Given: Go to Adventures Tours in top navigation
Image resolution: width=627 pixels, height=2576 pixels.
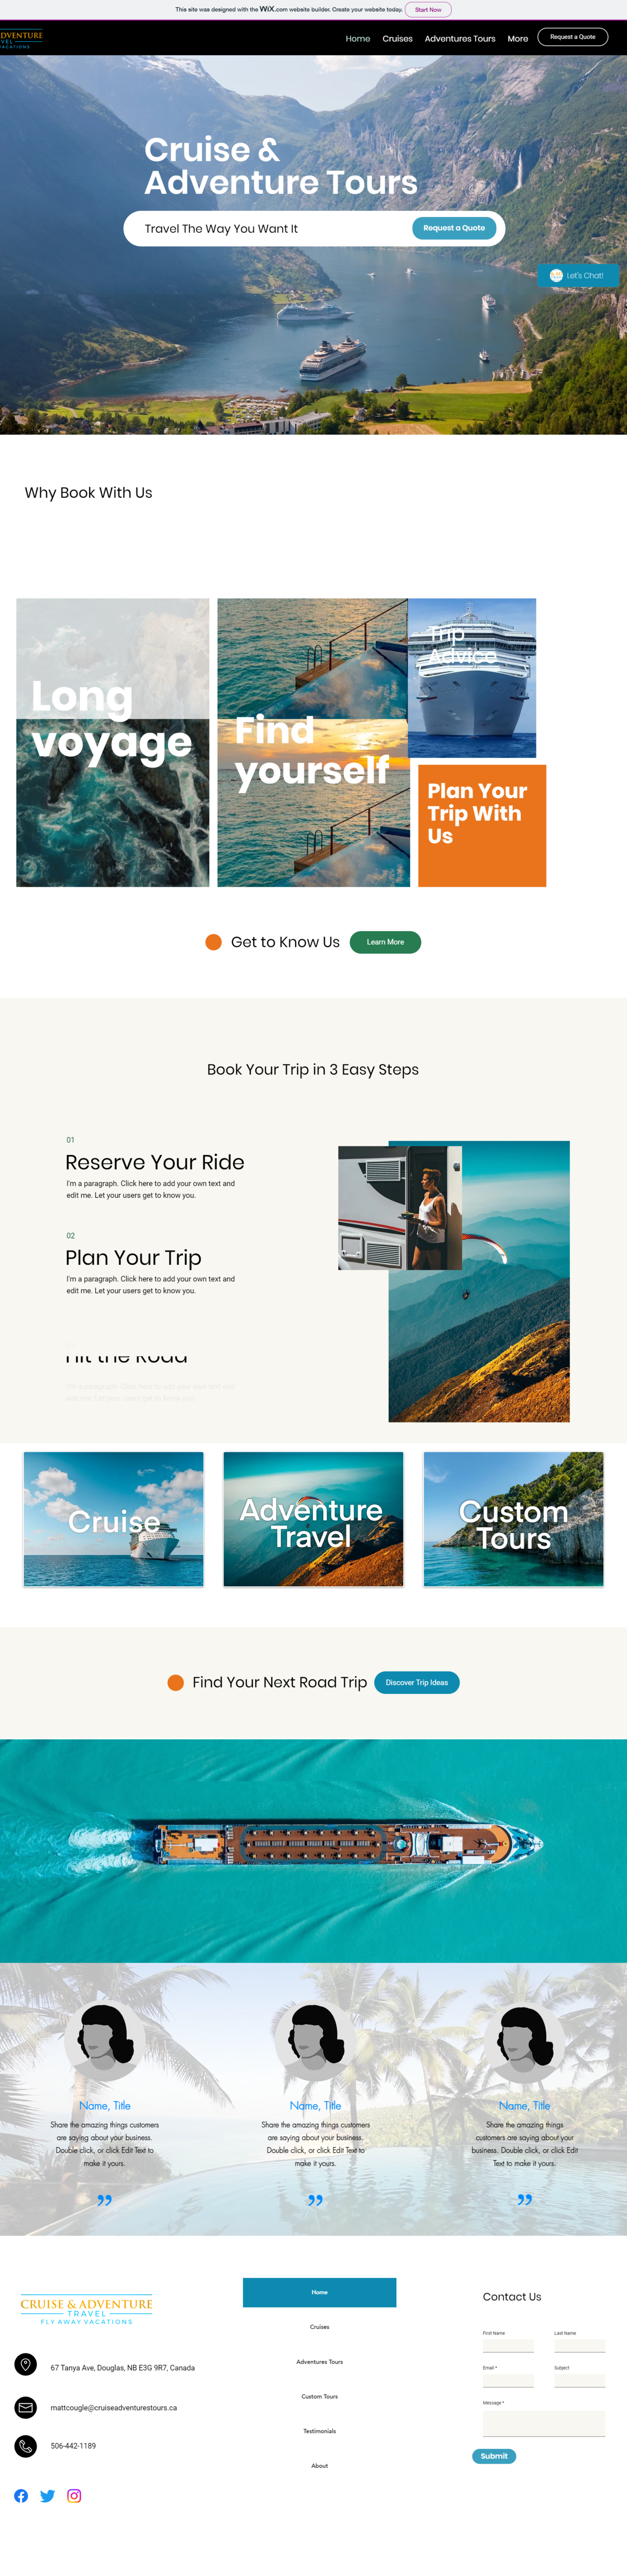Looking at the screenshot, I should click(x=459, y=39).
